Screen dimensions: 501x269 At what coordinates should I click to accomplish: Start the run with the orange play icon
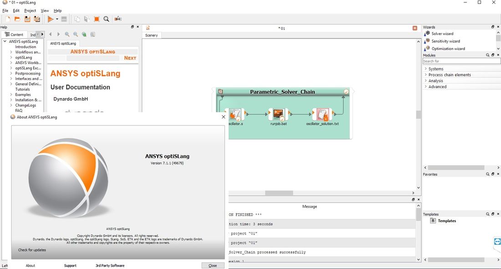(x=51, y=19)
